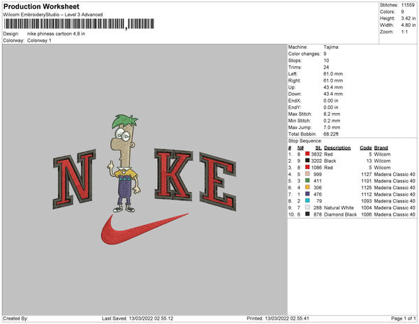Image resolution: width=419 pixels, height=324 pixels.
Task: Click the 'Up:' measurement label
Action: click(292, 87)
